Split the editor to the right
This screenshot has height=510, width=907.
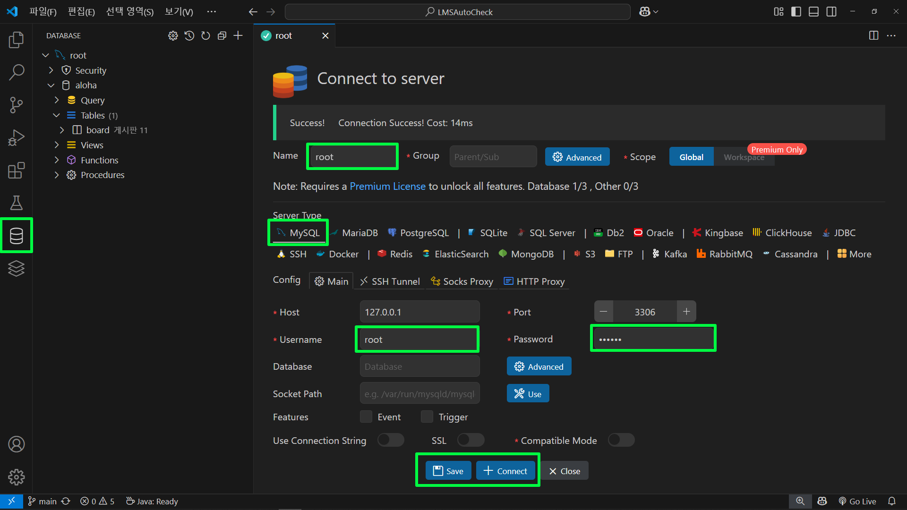pos(873,35)
